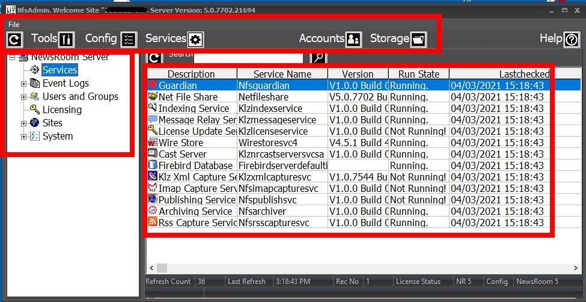
Task: Sort by the Version column header
Action: tap(358, 74)
